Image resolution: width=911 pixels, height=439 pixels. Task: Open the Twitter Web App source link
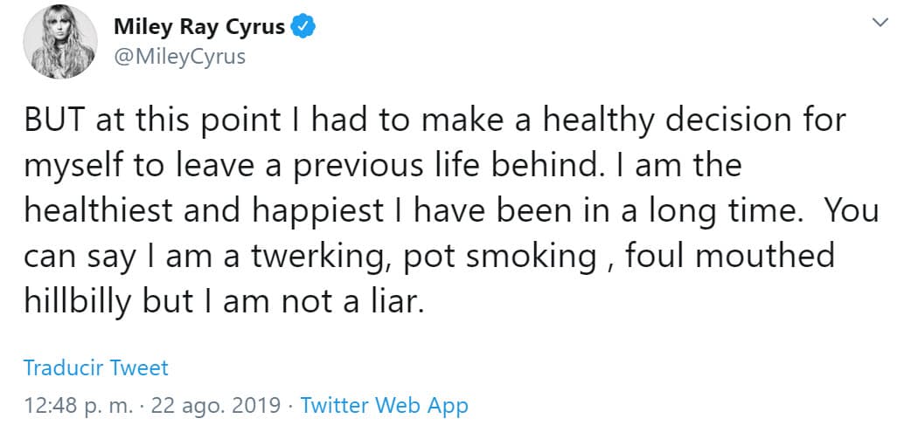(x=384, y=406)
